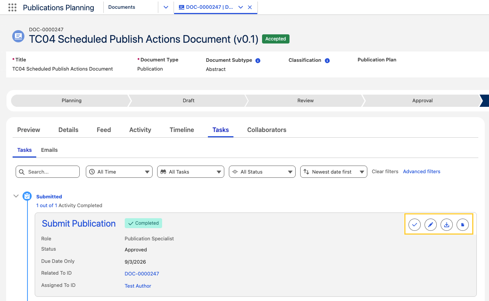Click the Title field value text
The width and height of the screenshot is (489, 301).
(x=63, y=69)
